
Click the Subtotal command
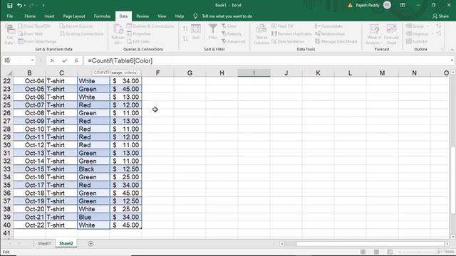(417, 41)
